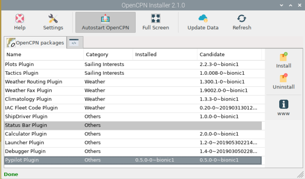Image resolution: width=305 pixels, height=179 pixels.
Task: Select the Tactics Plugin row
Action: click(133, 73)
